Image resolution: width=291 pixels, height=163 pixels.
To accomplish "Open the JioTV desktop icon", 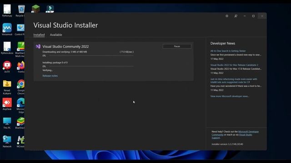I will (x=7, y=67).
